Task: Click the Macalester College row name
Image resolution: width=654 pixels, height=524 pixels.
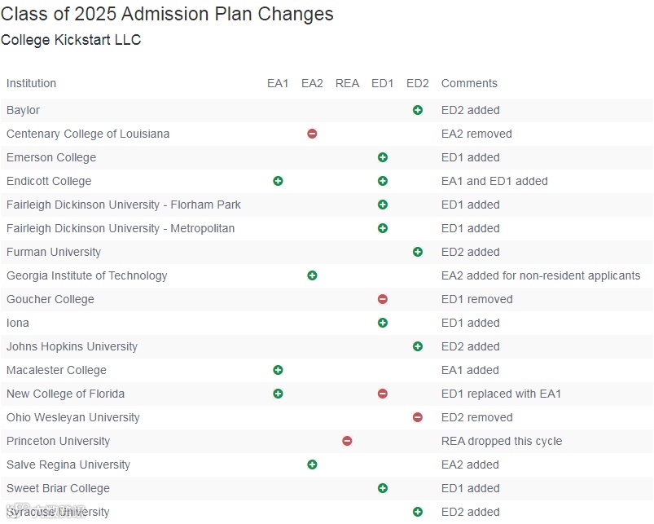Action: (x=56, y=370)
